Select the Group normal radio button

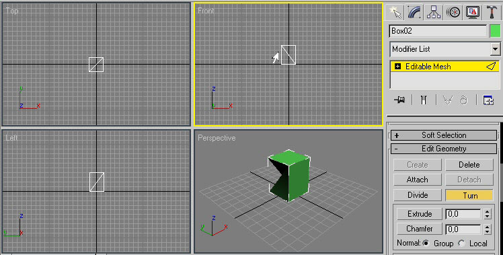coord(426,243)
